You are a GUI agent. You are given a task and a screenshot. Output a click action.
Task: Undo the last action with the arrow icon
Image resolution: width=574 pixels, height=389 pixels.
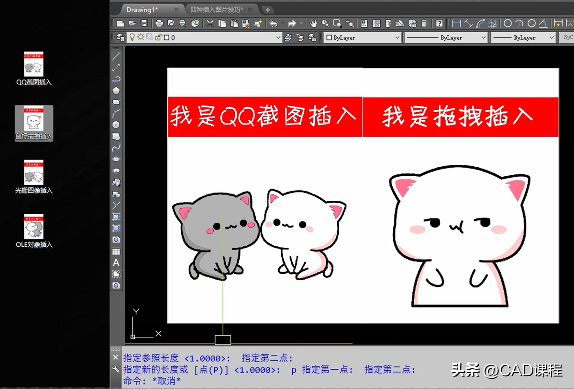(274, 23)
